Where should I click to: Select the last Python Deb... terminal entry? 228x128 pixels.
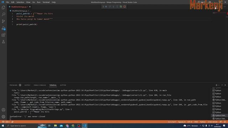219,119
